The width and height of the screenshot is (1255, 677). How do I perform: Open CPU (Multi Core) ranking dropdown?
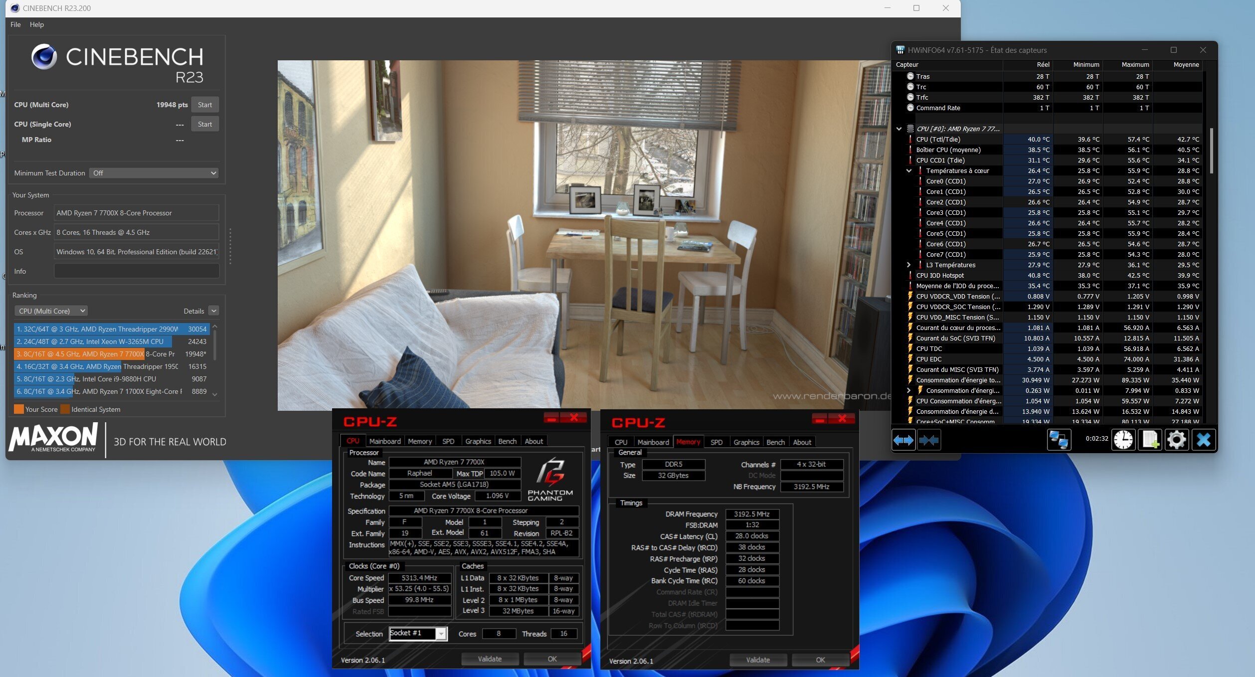coord(51,311)
